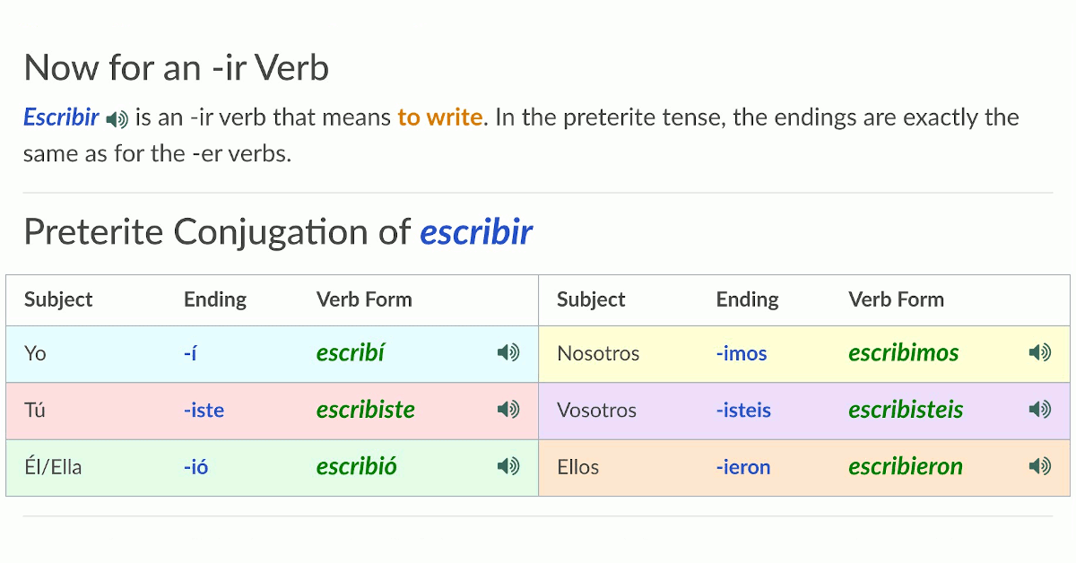Select the -ieron ending cell
1076x563 pixels.
click(743, 466)
